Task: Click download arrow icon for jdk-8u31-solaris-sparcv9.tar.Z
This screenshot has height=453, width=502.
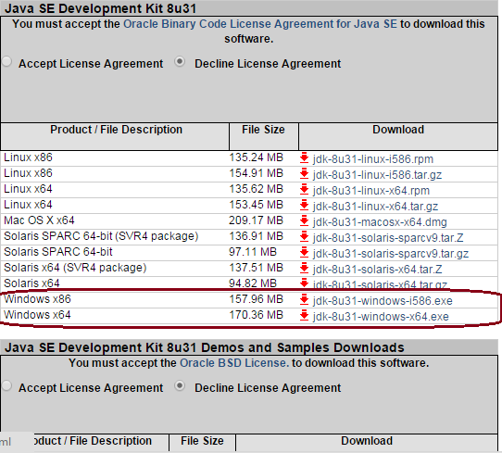Action: (304, 237)
